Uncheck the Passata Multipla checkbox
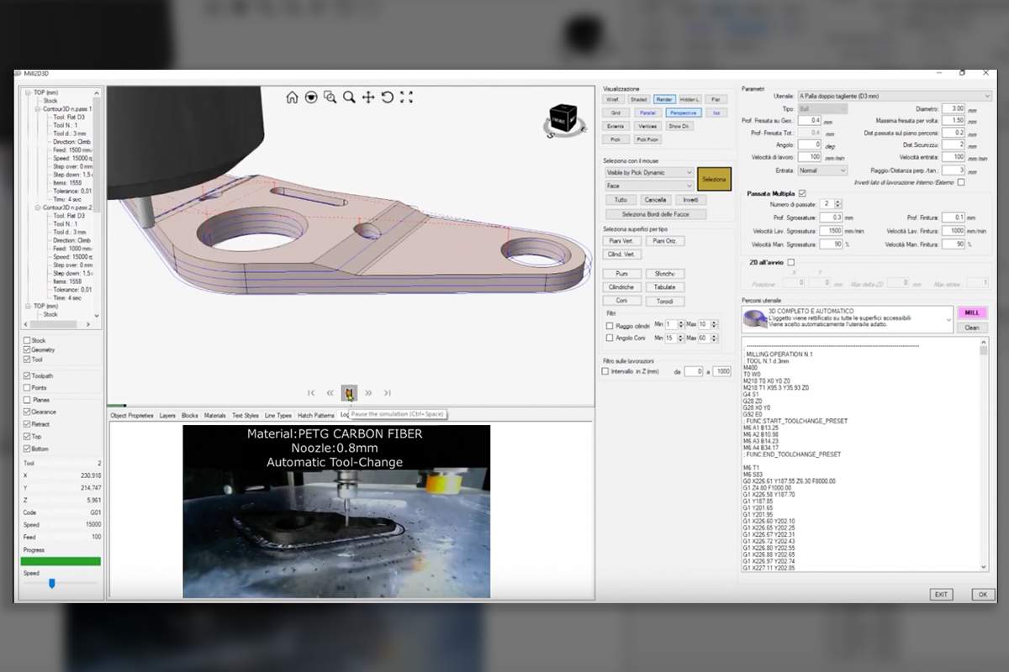Image resolution: width=1009 pixels, height=672 pixels. click(801, 193)
